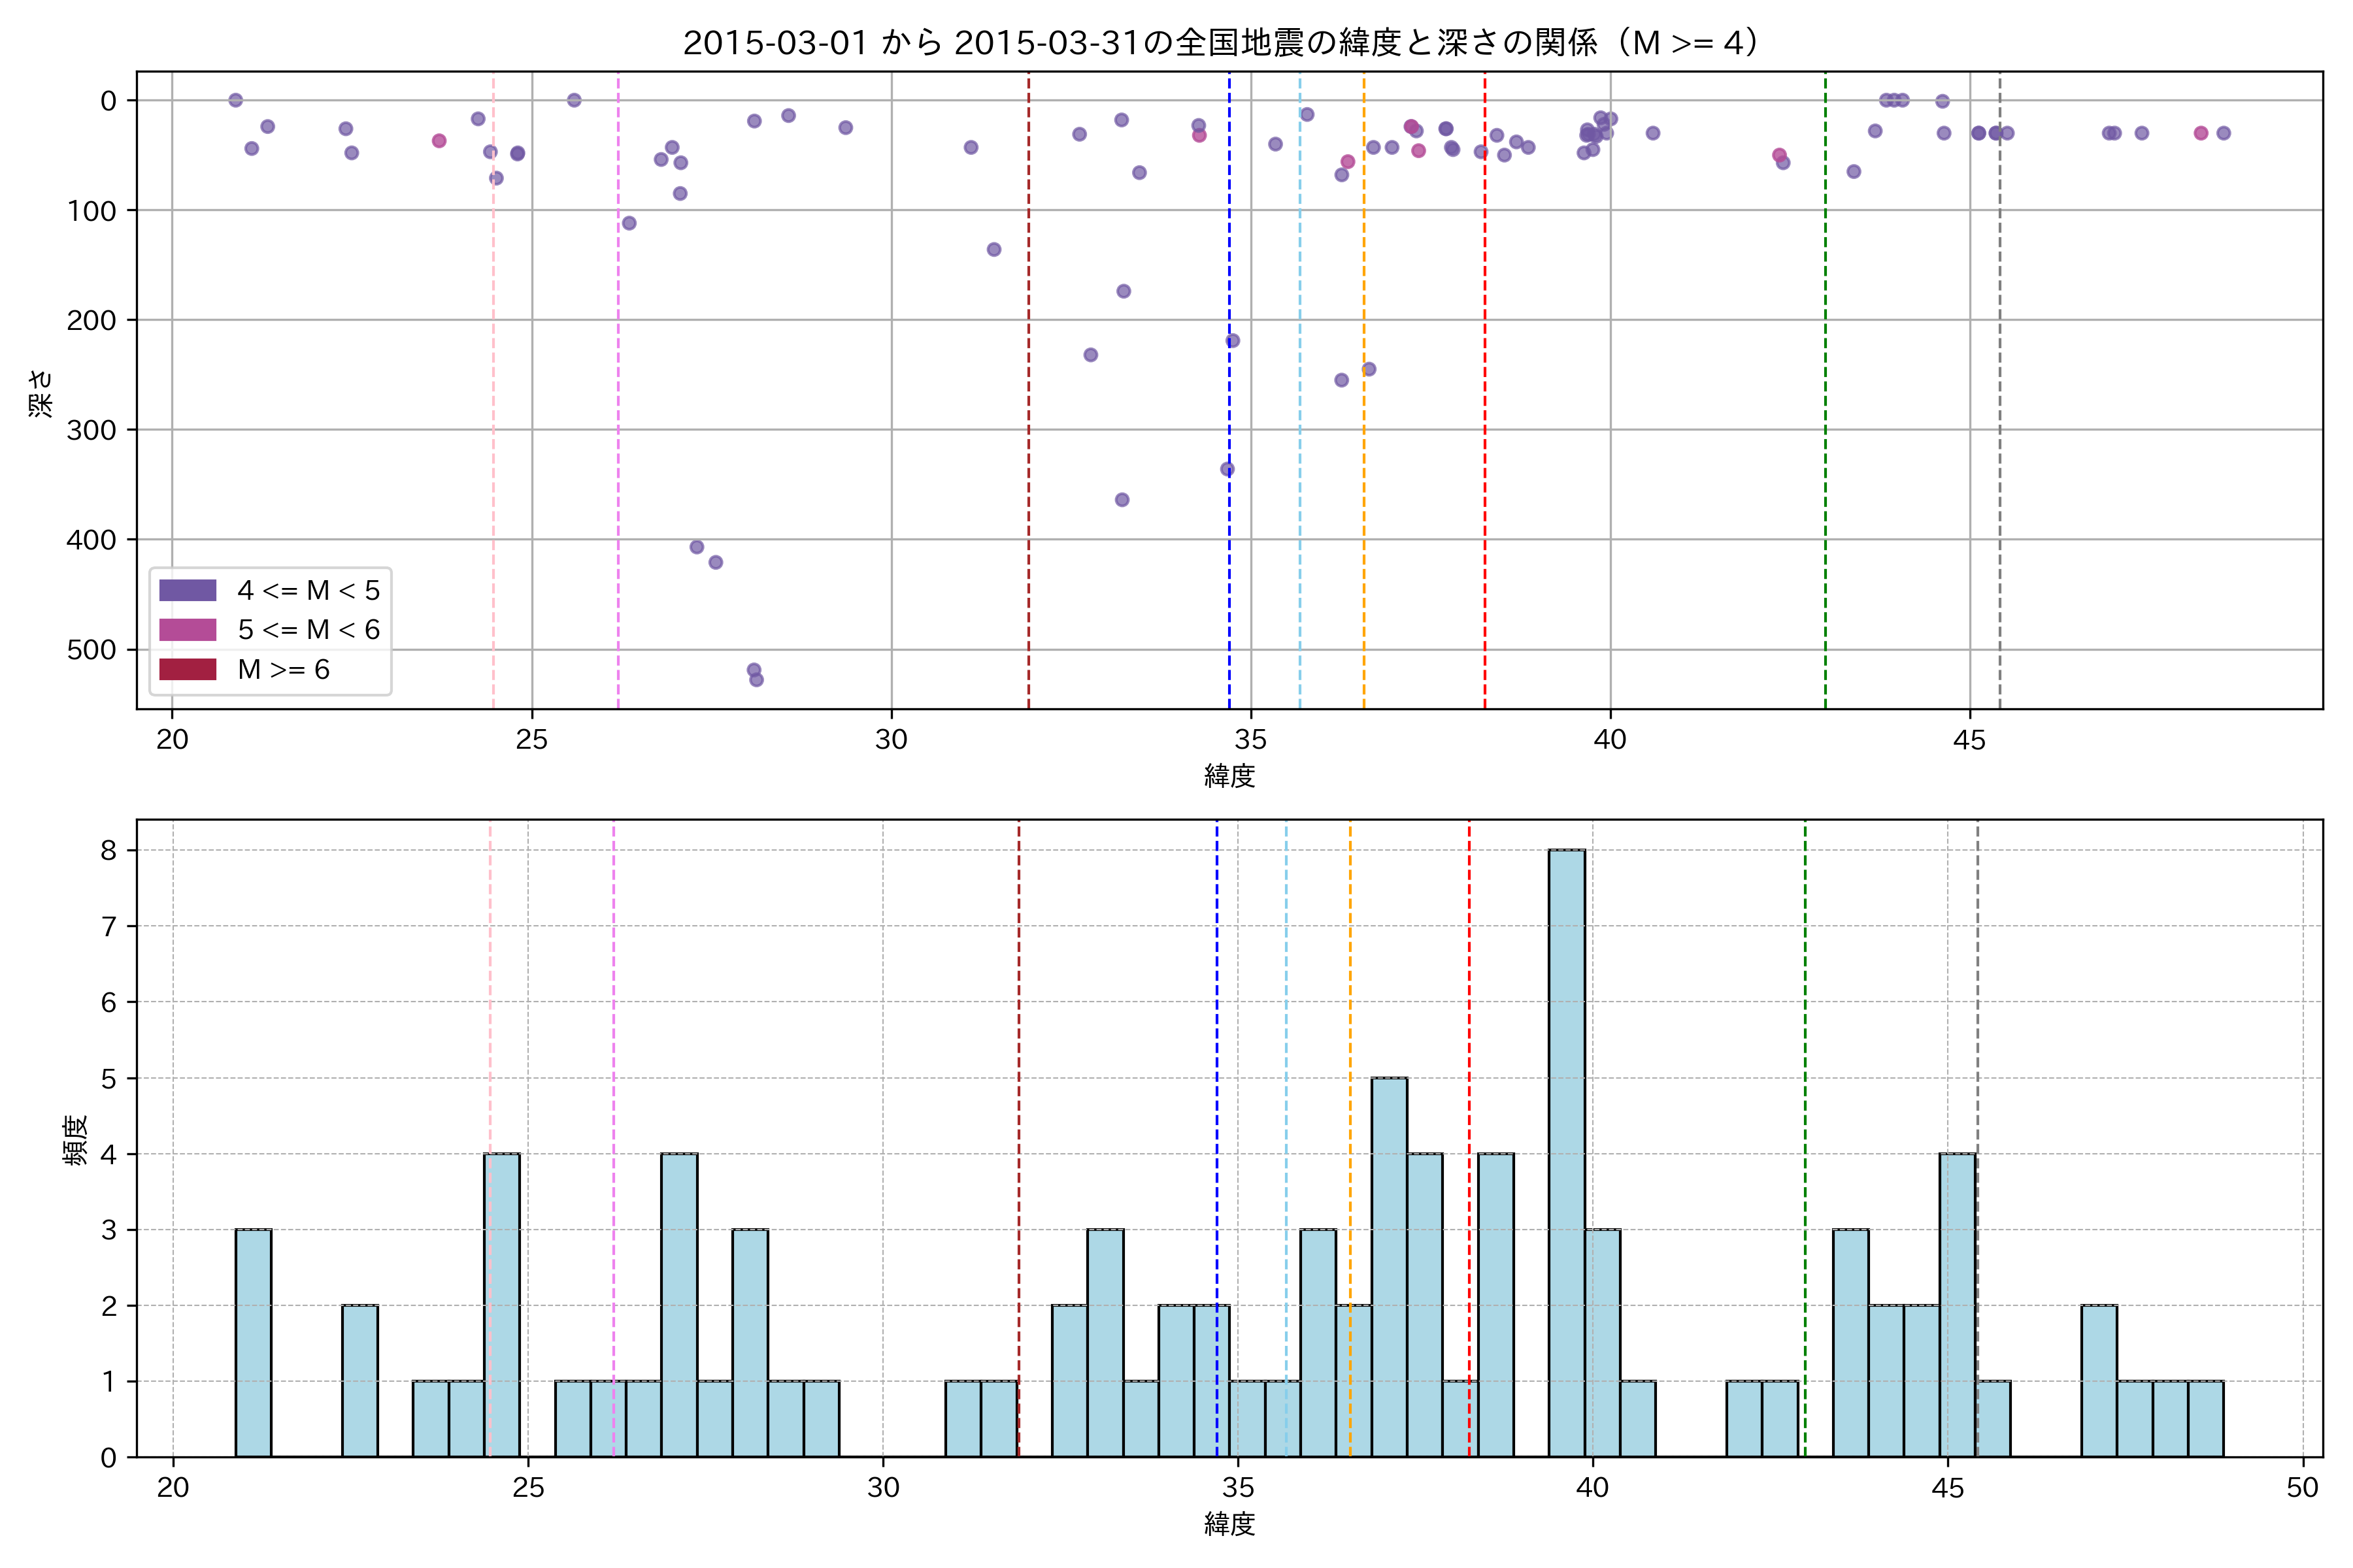Click the pink scatter point near latitude 48
Screen dimensions: 2353x1568
tap(2200, 133)
